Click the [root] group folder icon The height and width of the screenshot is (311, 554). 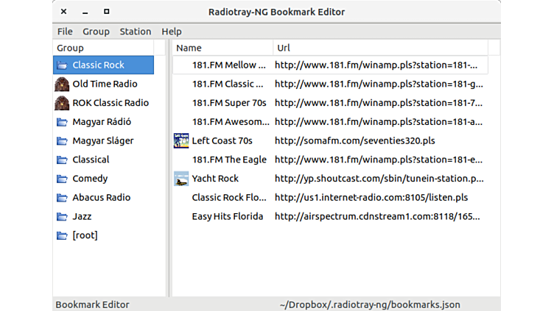63,236
